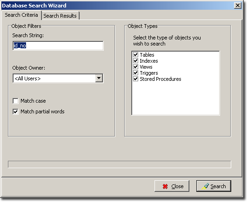248x203 pixels.
Task: Close the wizard with title bar X
Action: pyautogui.click(x=237, y=6)
